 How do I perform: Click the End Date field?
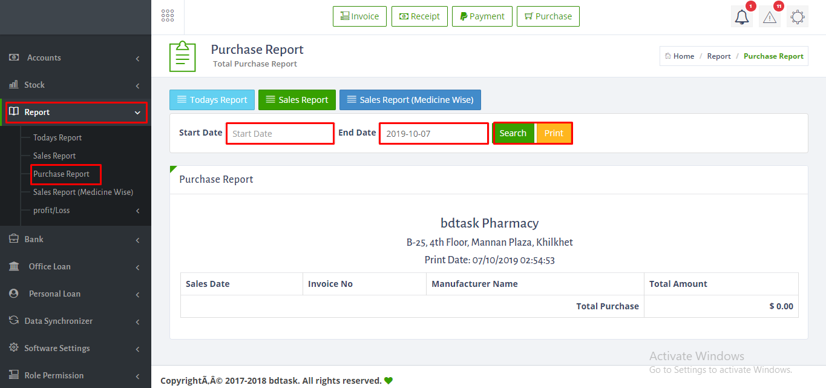coord(434,133)
